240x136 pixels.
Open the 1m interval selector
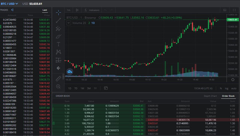(x=69, y=10)
